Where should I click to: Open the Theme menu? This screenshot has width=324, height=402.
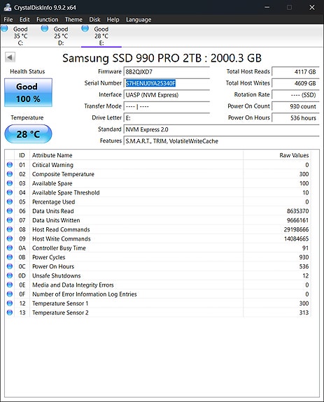point(73,20)
